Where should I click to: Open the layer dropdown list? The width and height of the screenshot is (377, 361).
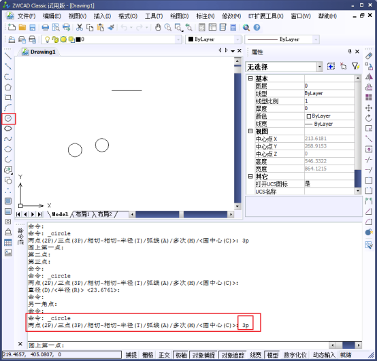[x=178, y=39]
